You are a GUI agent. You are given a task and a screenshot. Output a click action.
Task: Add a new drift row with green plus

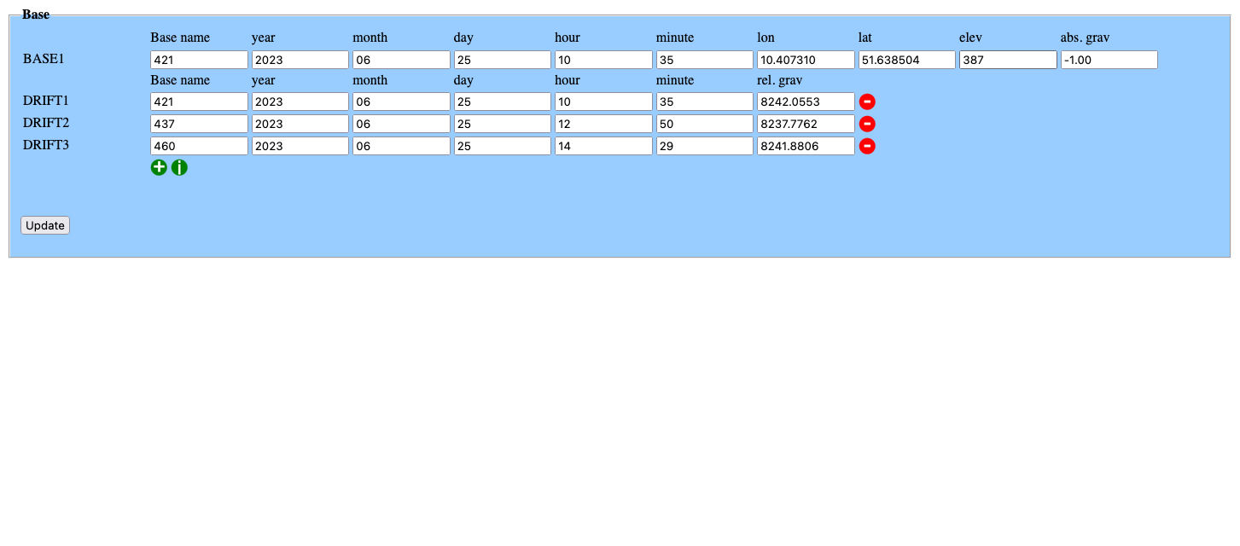click(159, 167)
